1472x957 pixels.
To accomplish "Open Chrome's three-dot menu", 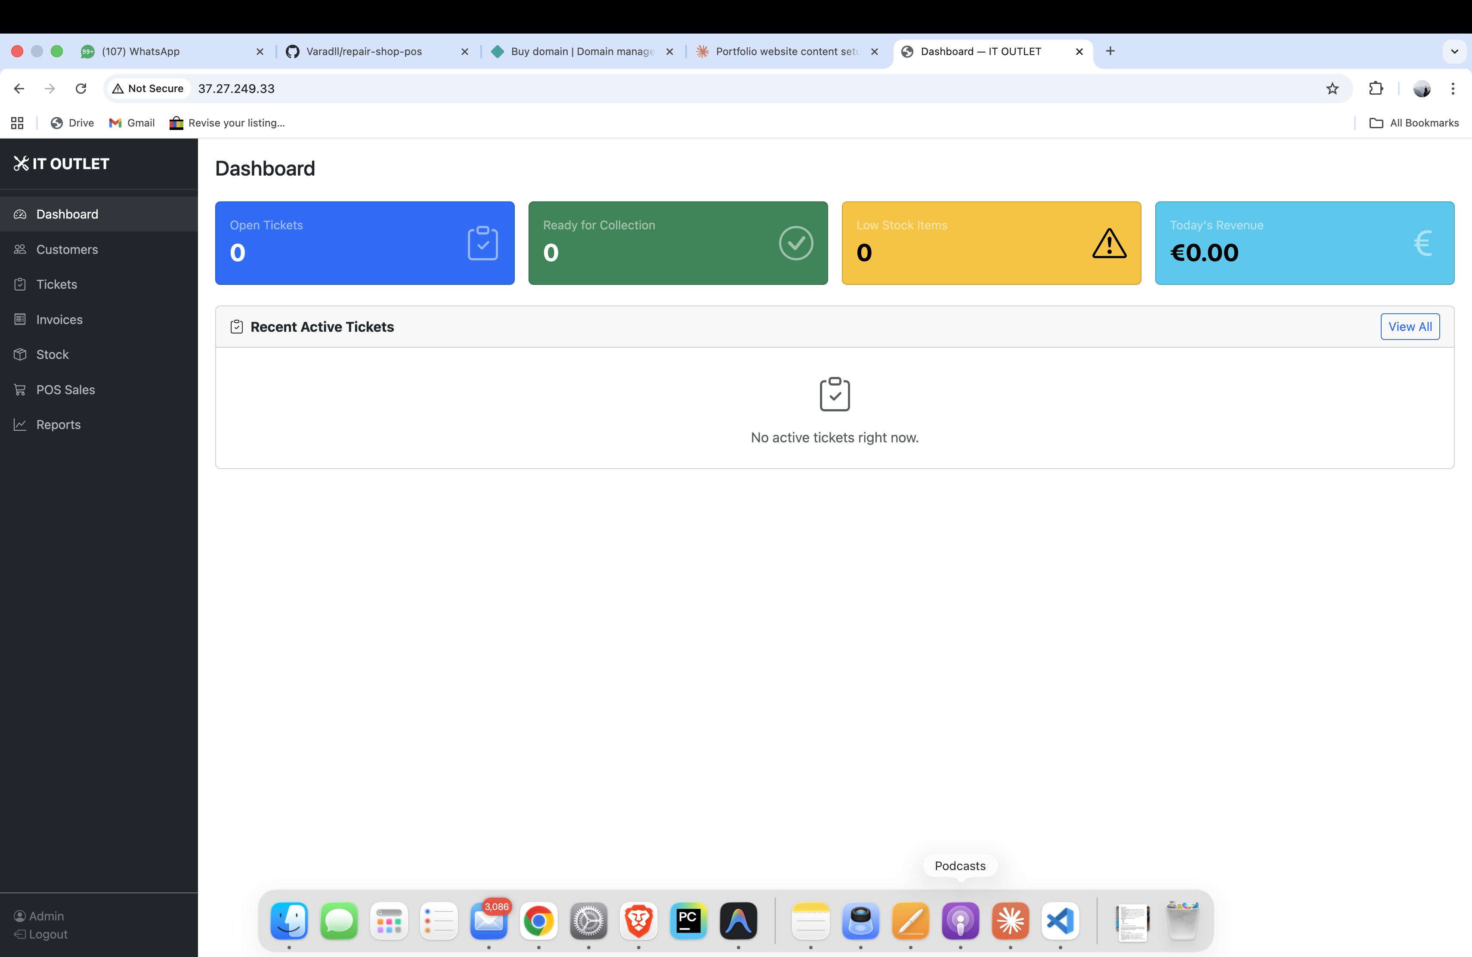I will coord(1452,88).
